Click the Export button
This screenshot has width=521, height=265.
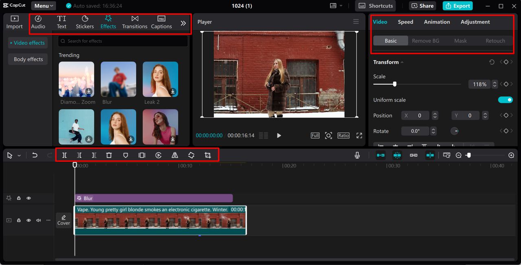[458, 6]
